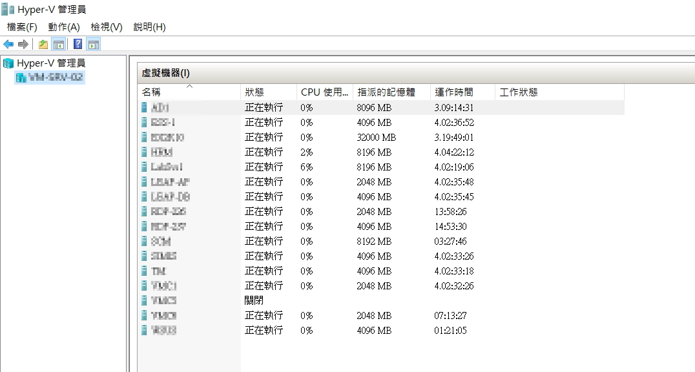Sort by the 狀態 column header
This screenshot has height=372, width=695.
(x=269, y=92)
